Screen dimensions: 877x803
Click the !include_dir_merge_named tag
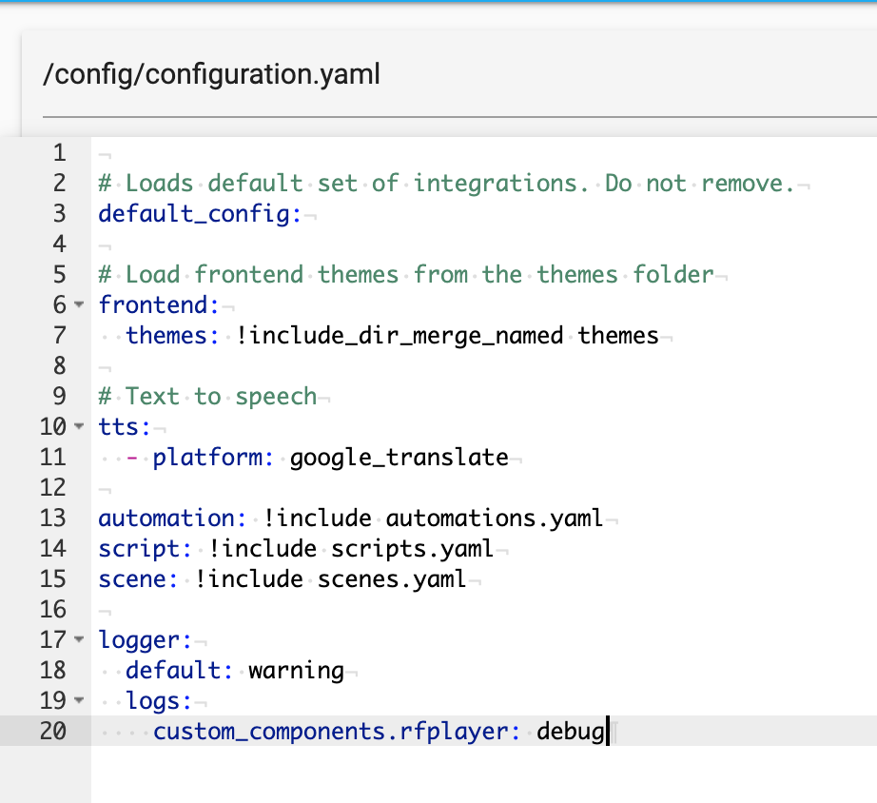click(x=400, y=336)
